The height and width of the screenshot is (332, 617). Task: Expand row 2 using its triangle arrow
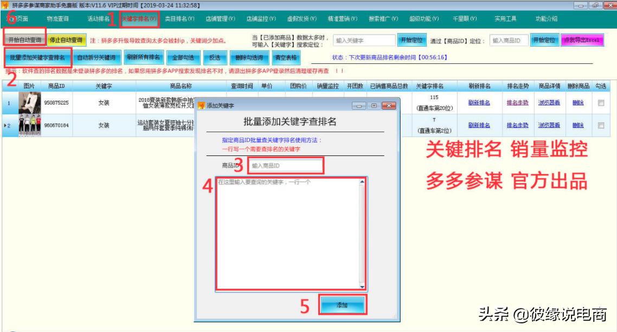coord(4,126)
